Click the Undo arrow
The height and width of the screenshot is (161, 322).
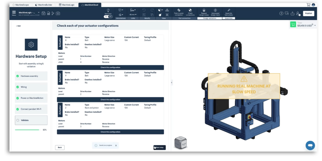click(x=144, y=10)
